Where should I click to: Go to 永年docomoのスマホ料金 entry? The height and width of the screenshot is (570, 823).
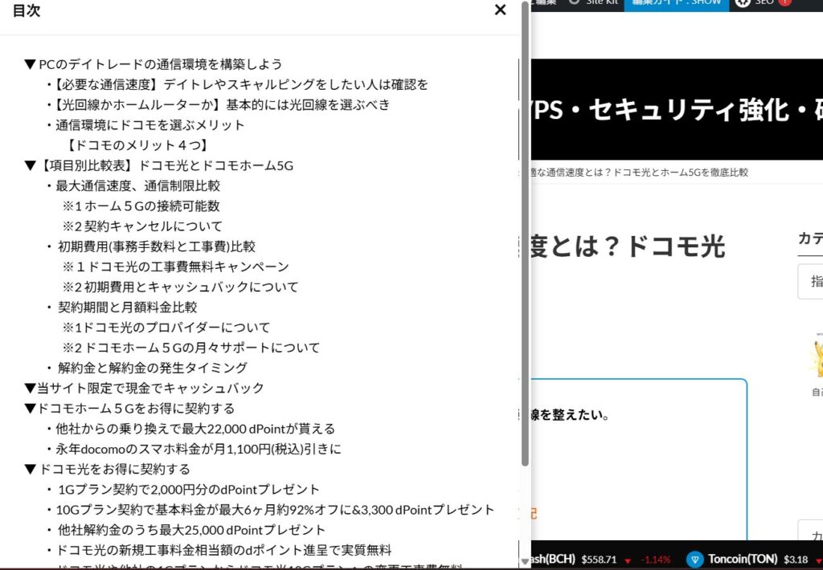199,450
